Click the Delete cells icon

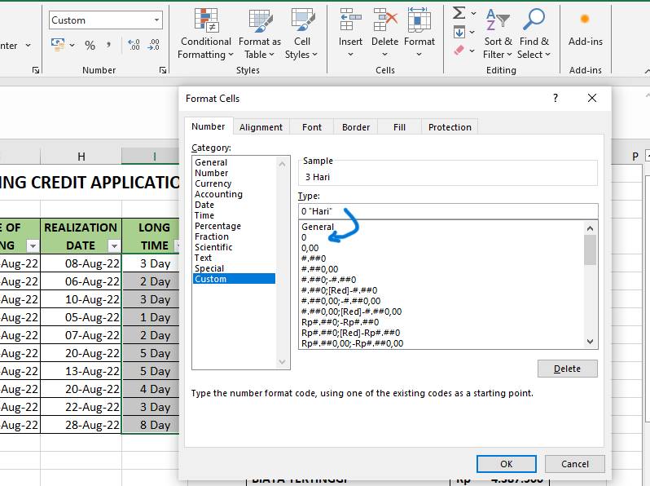click(x=384, y=20)
